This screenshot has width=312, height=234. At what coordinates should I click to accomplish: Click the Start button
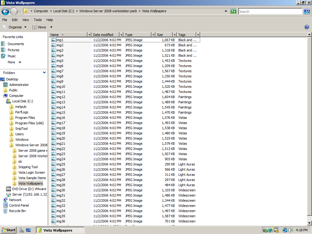pos(8,230)
